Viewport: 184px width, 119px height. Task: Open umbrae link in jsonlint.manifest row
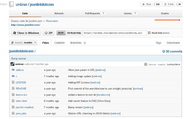click(88, 107)
